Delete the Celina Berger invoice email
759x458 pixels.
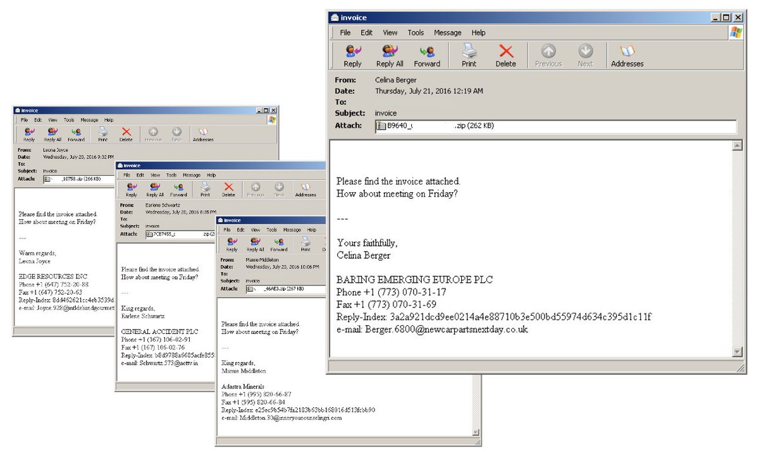coord(505,55)
